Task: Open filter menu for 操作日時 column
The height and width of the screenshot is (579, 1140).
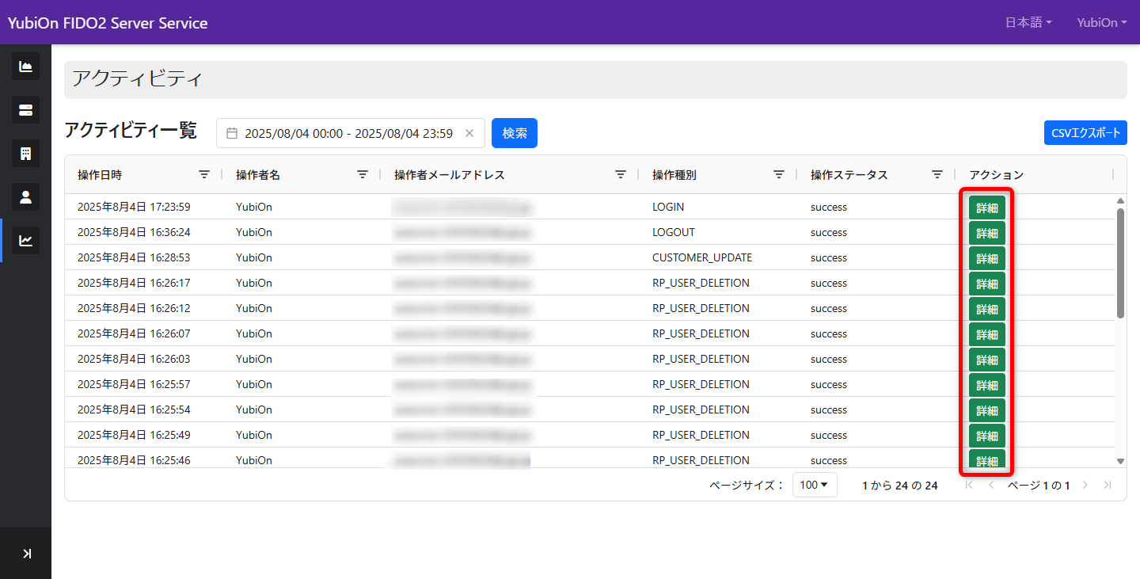Action: [204, 174]
